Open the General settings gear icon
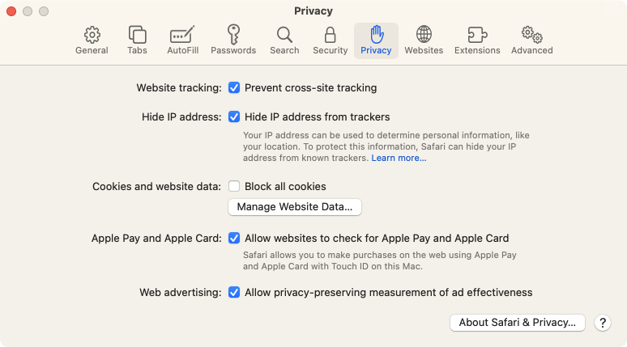The width and height of the screenshot is (627, 347). tap(92, 35)
